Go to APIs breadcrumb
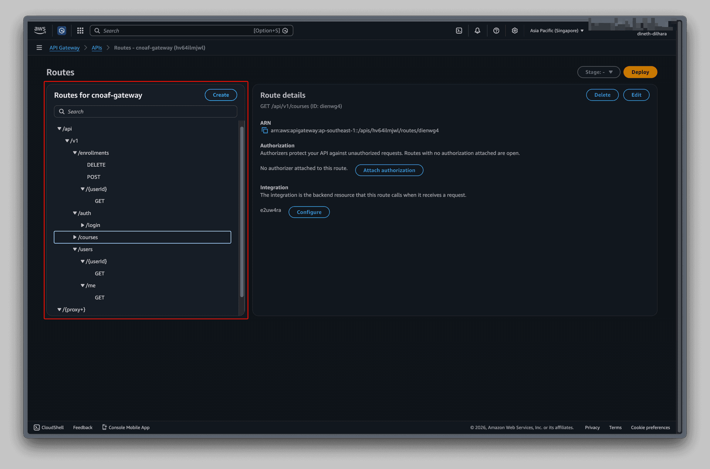Image resolution: width=710 pixels, height=469 pixels. pyautogui.click(x=97, y=48)
